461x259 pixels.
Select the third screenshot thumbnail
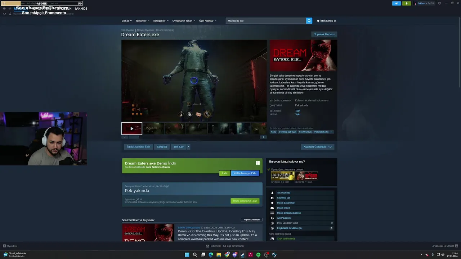point(175,128)
